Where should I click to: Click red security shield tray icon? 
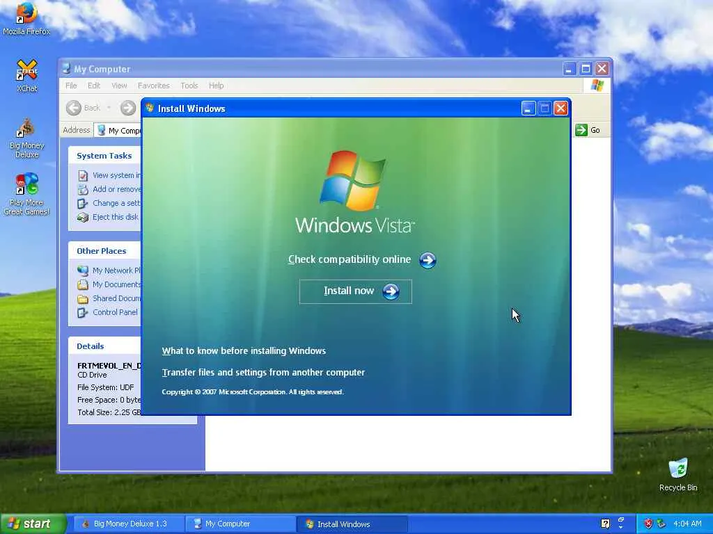click(x=648, y=524)
